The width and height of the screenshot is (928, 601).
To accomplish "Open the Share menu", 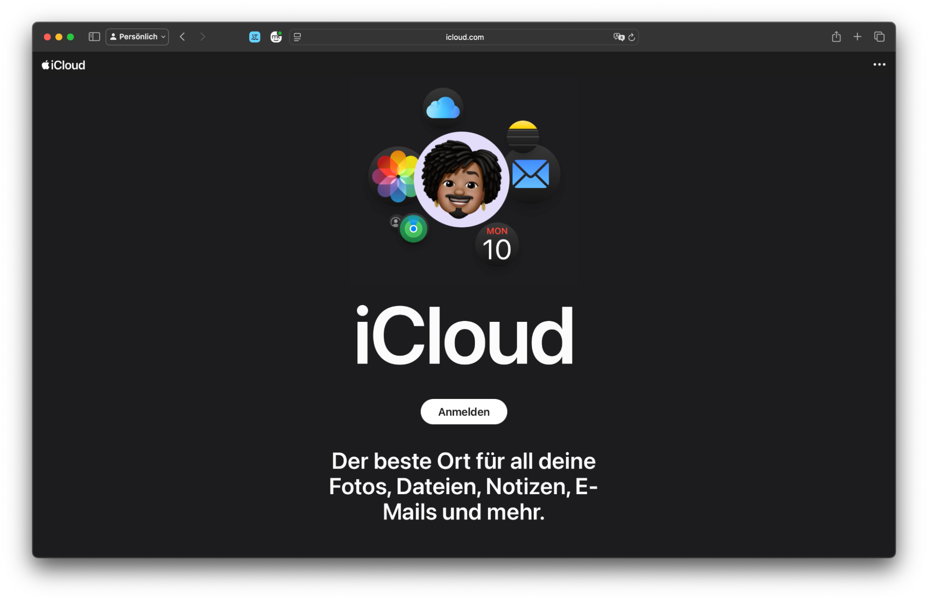I will click(x=836, y=37).
